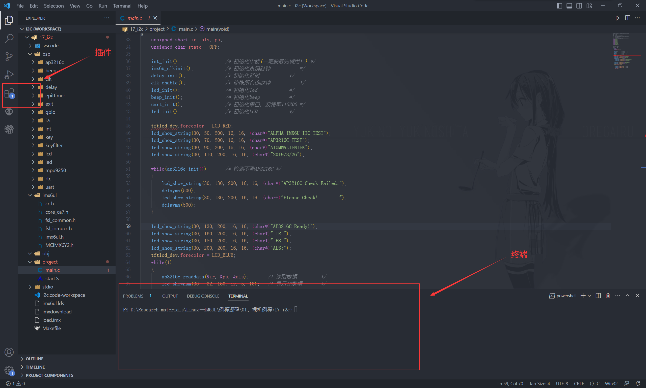The height and width of the screenshot is (388, 646).
Task: Click the Run Code play icon
Action: pos(617,18)
